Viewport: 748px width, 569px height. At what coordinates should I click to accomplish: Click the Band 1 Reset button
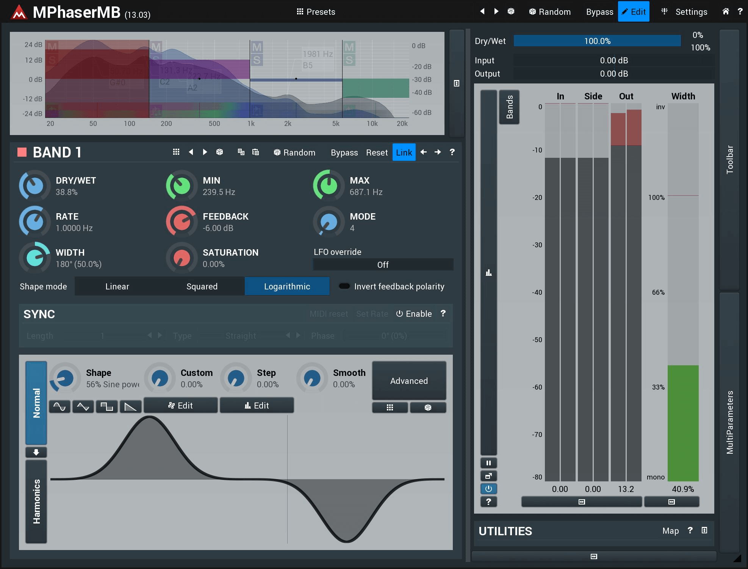377,152
